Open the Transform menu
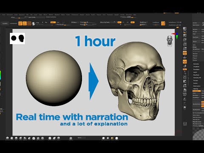The height and width of the screenshot is (153, 204). pos(110,15)
